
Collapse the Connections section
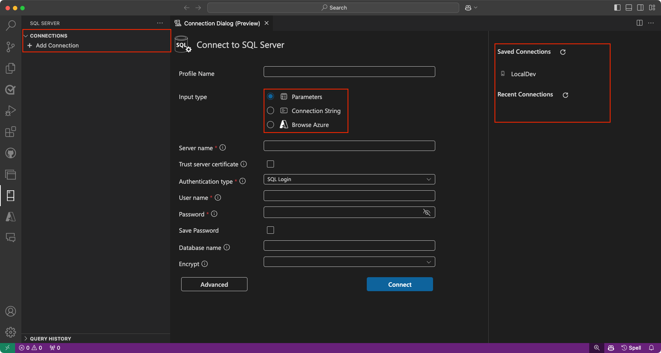48,36
